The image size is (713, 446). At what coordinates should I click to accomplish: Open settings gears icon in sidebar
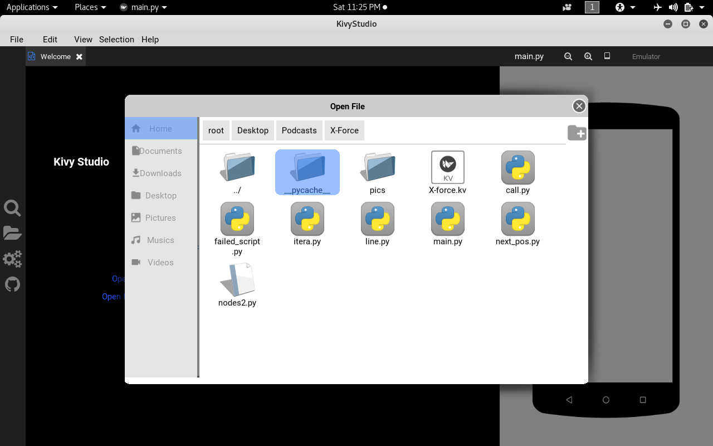(x=12, y=259)
